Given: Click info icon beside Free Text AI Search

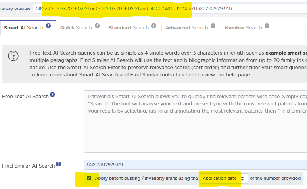Looking at the screenshot, I should 52,94.
